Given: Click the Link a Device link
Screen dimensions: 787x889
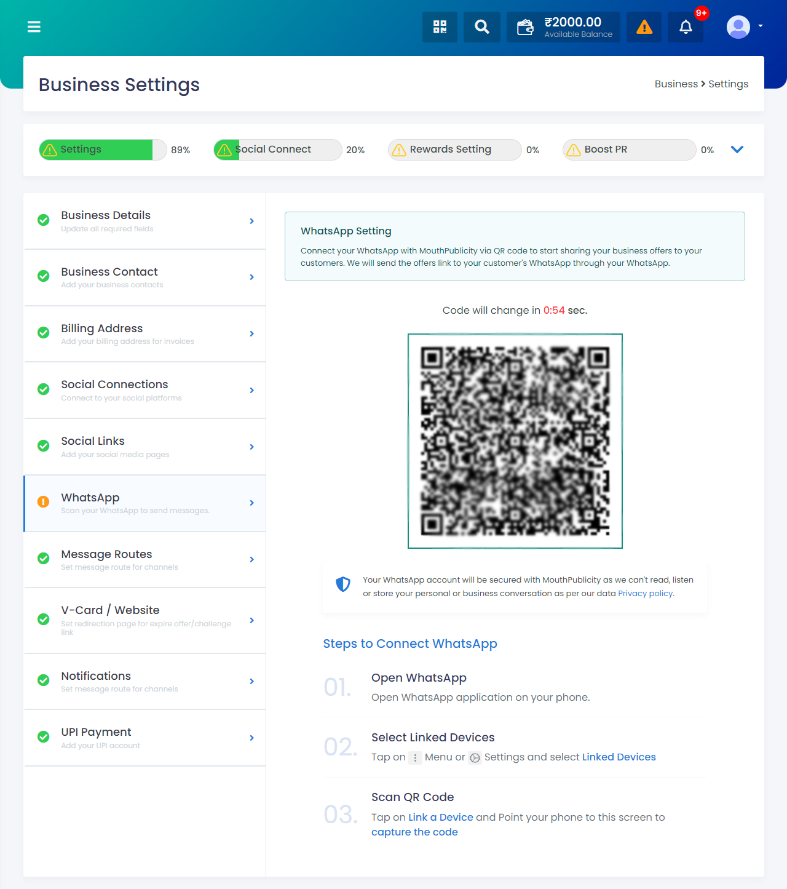Looking at the screenshot, I should 441,817.
